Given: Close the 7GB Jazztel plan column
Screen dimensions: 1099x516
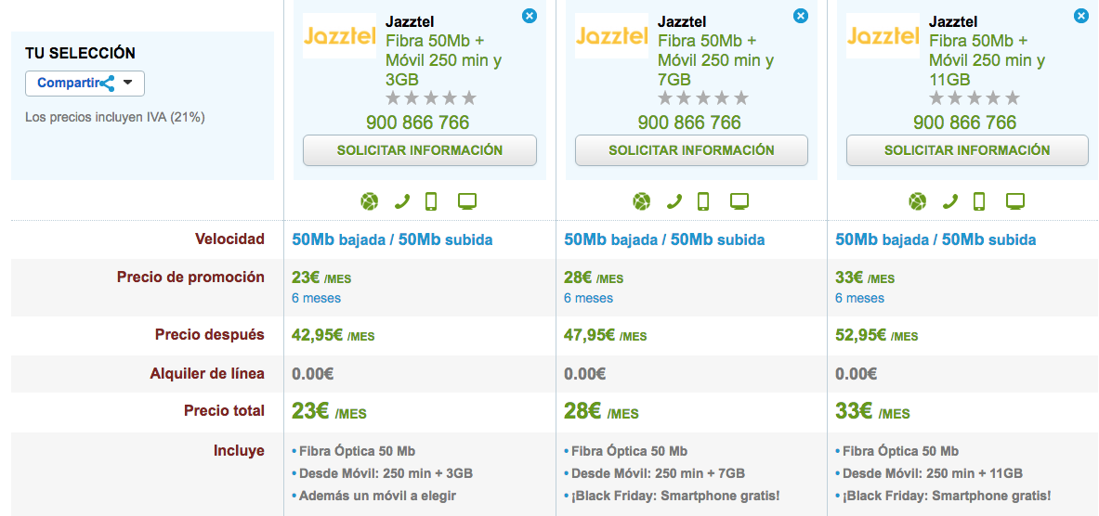Looking at the screenshot, I should (x=800, y=16).
